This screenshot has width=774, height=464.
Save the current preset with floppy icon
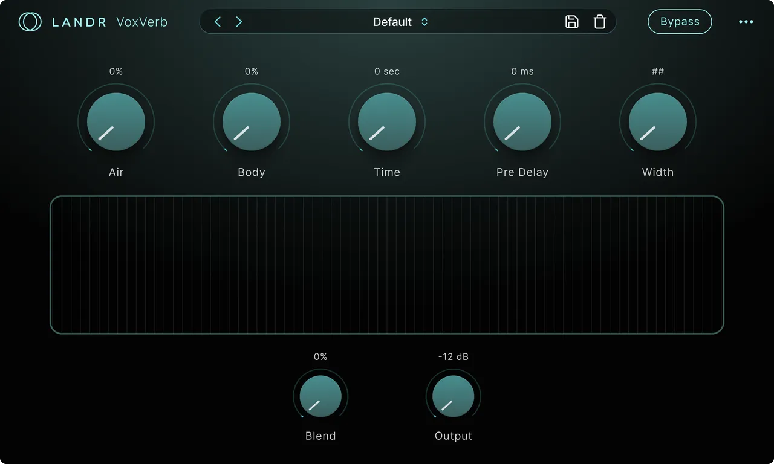571,22
